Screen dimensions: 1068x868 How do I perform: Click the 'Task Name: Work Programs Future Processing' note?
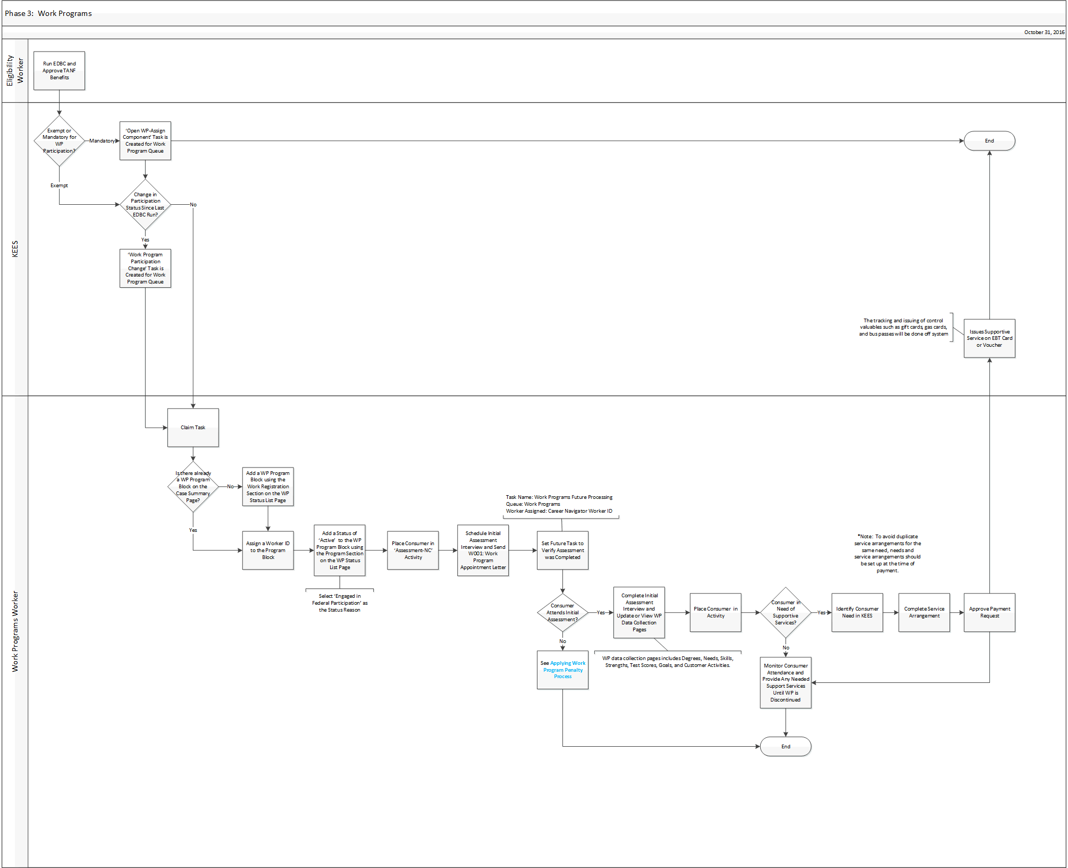click(559, 504)
